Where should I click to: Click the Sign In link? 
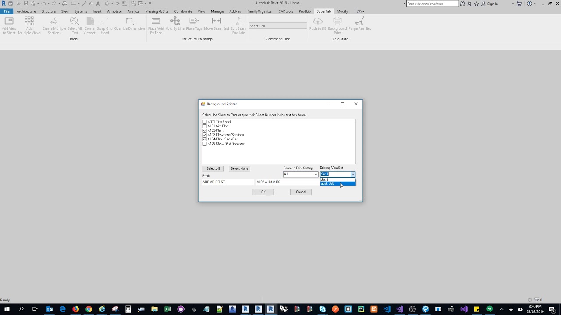pos(492,3)
